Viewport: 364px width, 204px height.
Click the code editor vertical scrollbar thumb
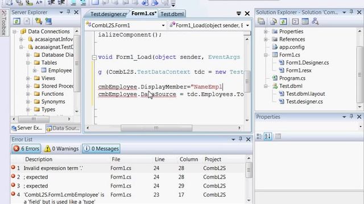pyautogui.click(x=247, y=81)
